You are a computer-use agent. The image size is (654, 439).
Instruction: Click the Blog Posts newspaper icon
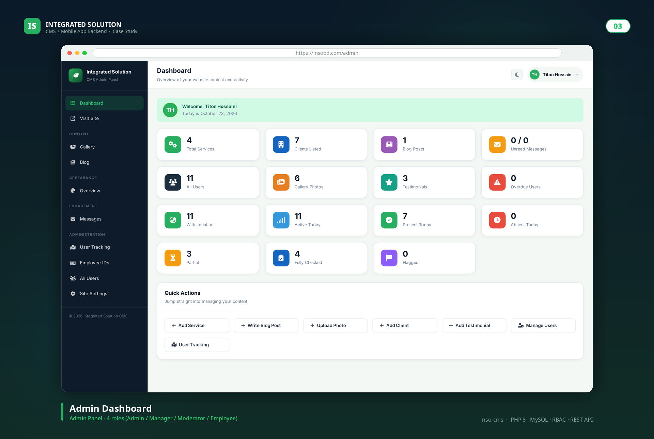click(389, 145)
